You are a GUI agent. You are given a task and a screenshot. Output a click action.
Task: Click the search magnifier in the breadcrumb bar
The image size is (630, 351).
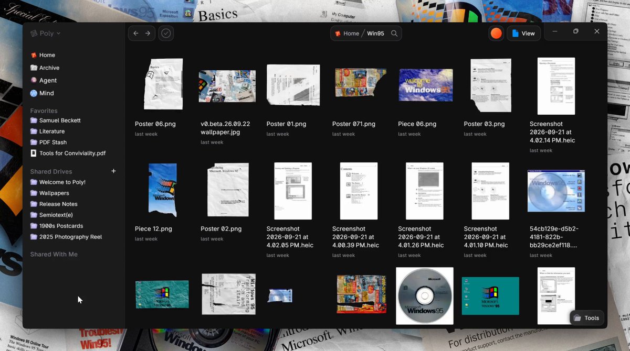tap(394, 34)
